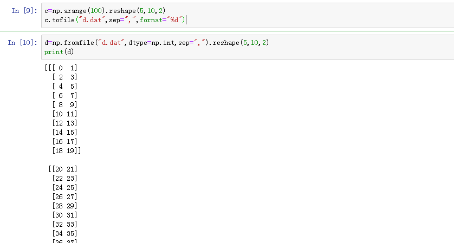Viewport: 454px width, 243px height.
Task: Click output row '[14 15]'
Action: tap(64, 133)
